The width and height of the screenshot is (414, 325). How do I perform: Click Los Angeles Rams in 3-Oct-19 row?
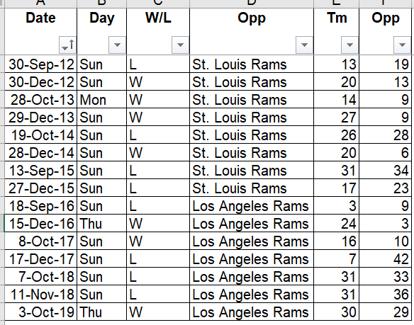(x=252, y=312)
